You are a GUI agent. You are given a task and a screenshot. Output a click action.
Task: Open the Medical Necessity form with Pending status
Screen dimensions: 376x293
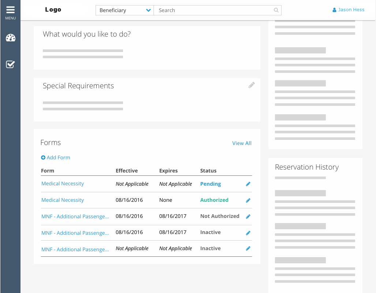pyautogui.click(x=63, y=183)
